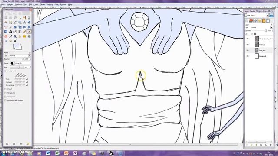Select the Scissors Select tool
Image resolution: width=278 pixels, height=156 pixels.
[29, 18]
